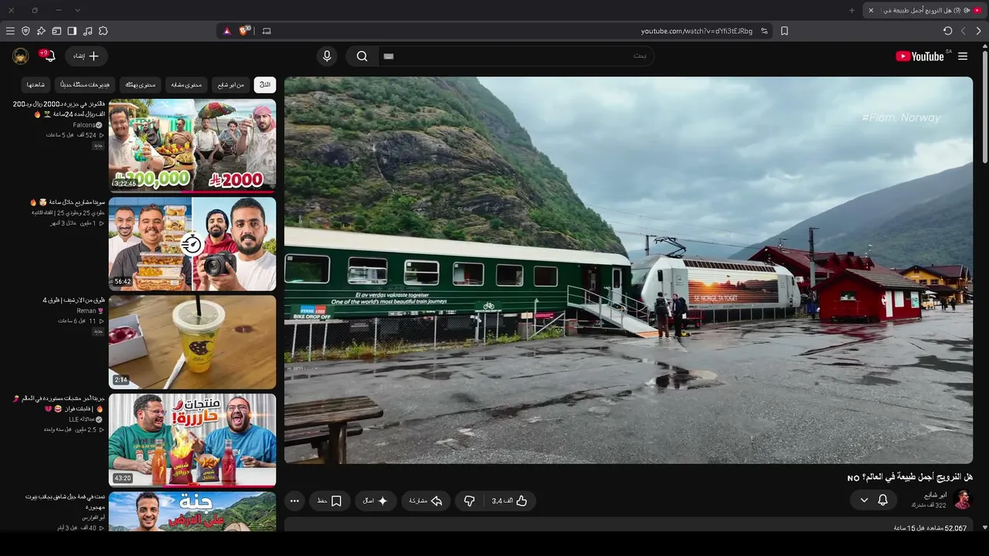989x556 pixels.
Task: Toggle the browser sidebar panel icon
Action: [72, 31]
